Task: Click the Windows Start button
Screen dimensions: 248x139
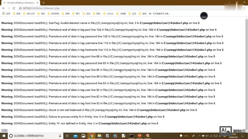Action: pyautogui.click(x=3, y=136)
